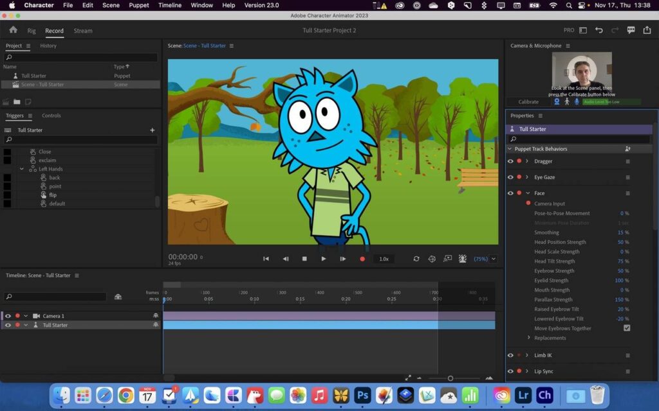Uncheck Move Eyebrows Together checkbox
Viewport: 659px width, 411px height.
click(x=627, y=328)
